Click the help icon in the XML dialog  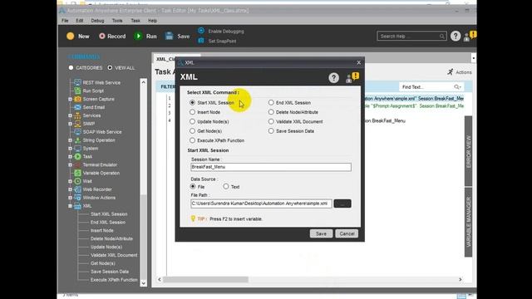click(x=333, y=78)
